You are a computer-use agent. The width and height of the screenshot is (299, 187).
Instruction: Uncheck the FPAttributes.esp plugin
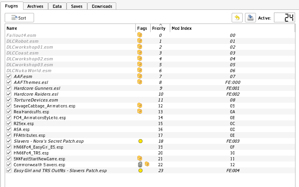[x=9, y=135]
